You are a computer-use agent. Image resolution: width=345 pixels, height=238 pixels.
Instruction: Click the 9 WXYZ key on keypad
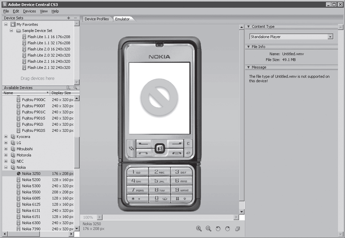[x=182, y=190]
